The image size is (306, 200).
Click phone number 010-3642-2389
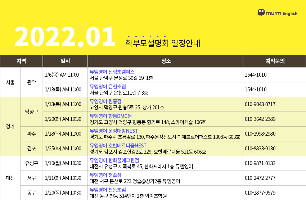[x=260, y=119]
